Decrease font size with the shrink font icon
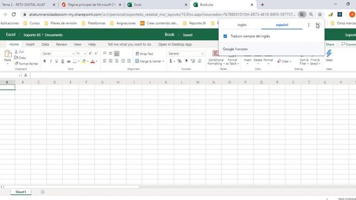356x200 pixels. (x=96, y=53)
